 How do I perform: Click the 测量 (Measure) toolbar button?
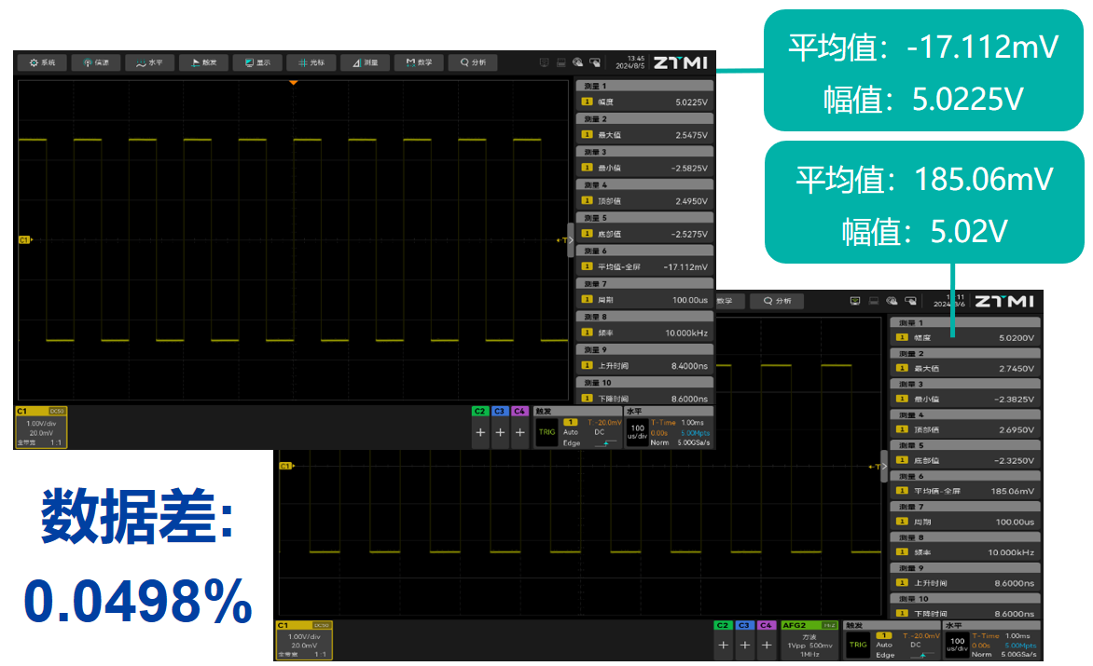(365, 63)
